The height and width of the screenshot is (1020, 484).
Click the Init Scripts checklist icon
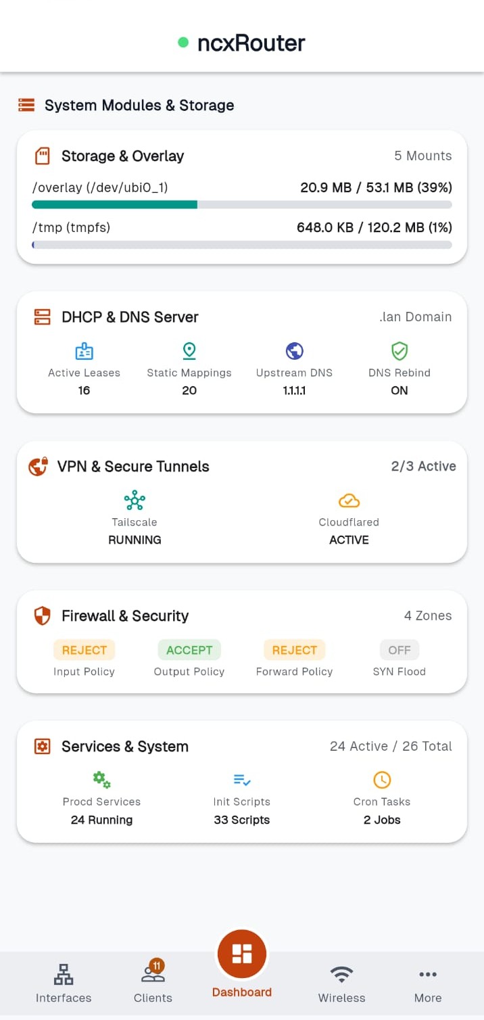point(242,780)
